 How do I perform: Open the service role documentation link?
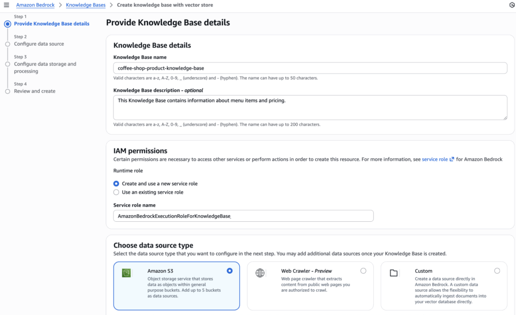(434, 159)
